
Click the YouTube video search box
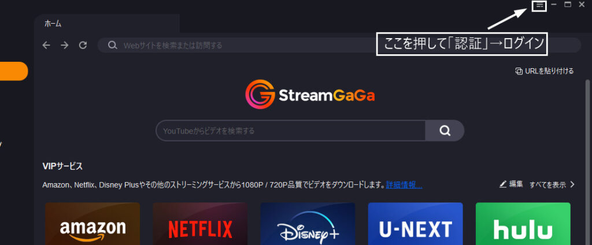tap(290, 131)
